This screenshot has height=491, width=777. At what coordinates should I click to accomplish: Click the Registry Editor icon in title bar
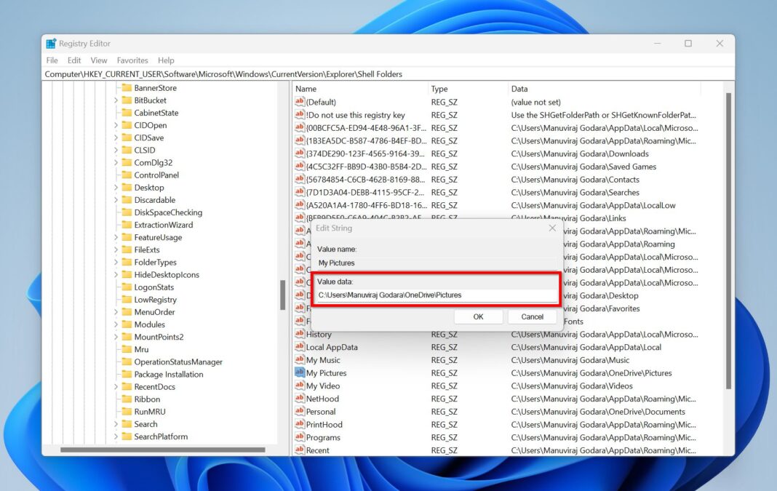(x=51, y=43)
